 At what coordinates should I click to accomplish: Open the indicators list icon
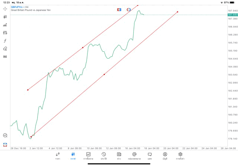(x=5, y=25)
